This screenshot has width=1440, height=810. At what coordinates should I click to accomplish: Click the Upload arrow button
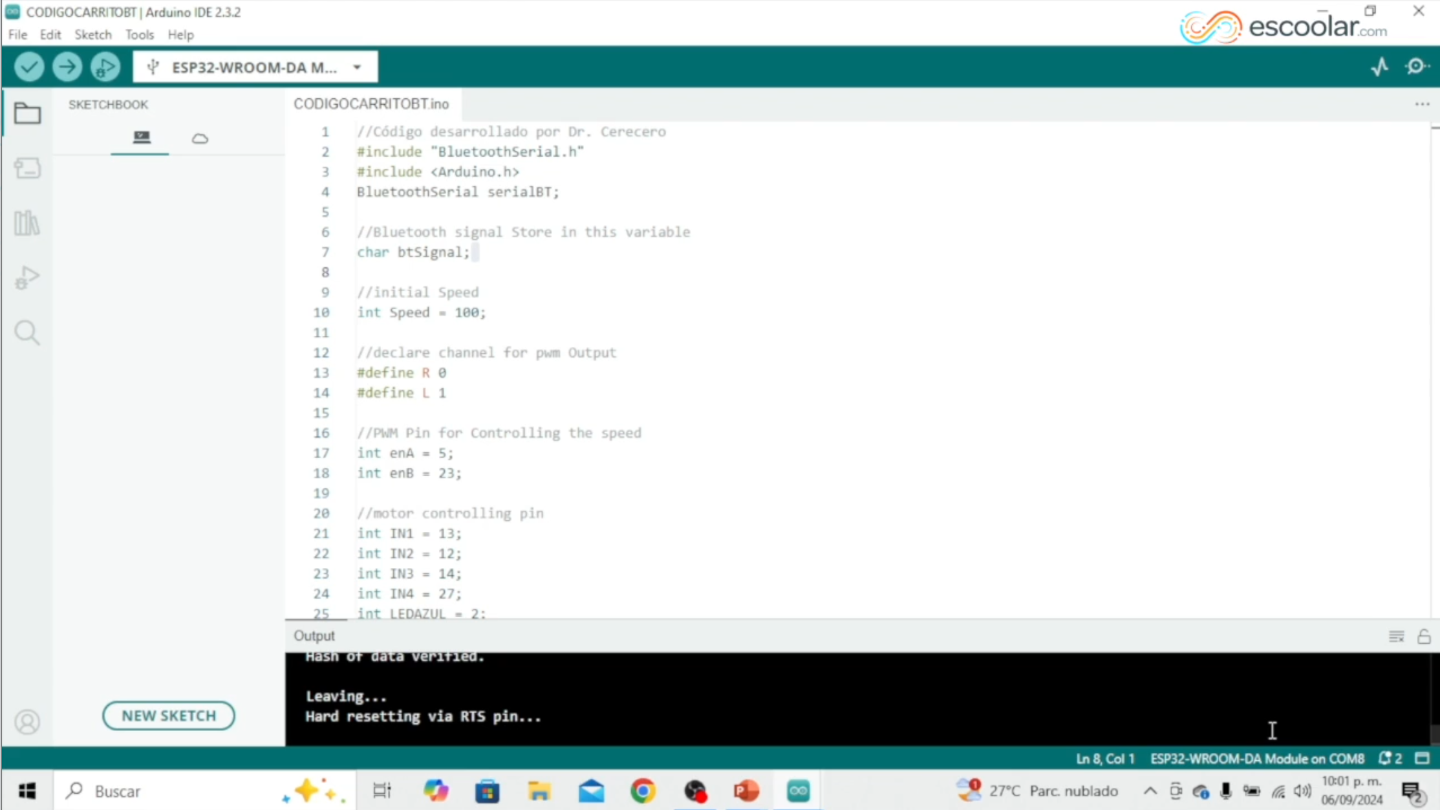pos(67,67)
